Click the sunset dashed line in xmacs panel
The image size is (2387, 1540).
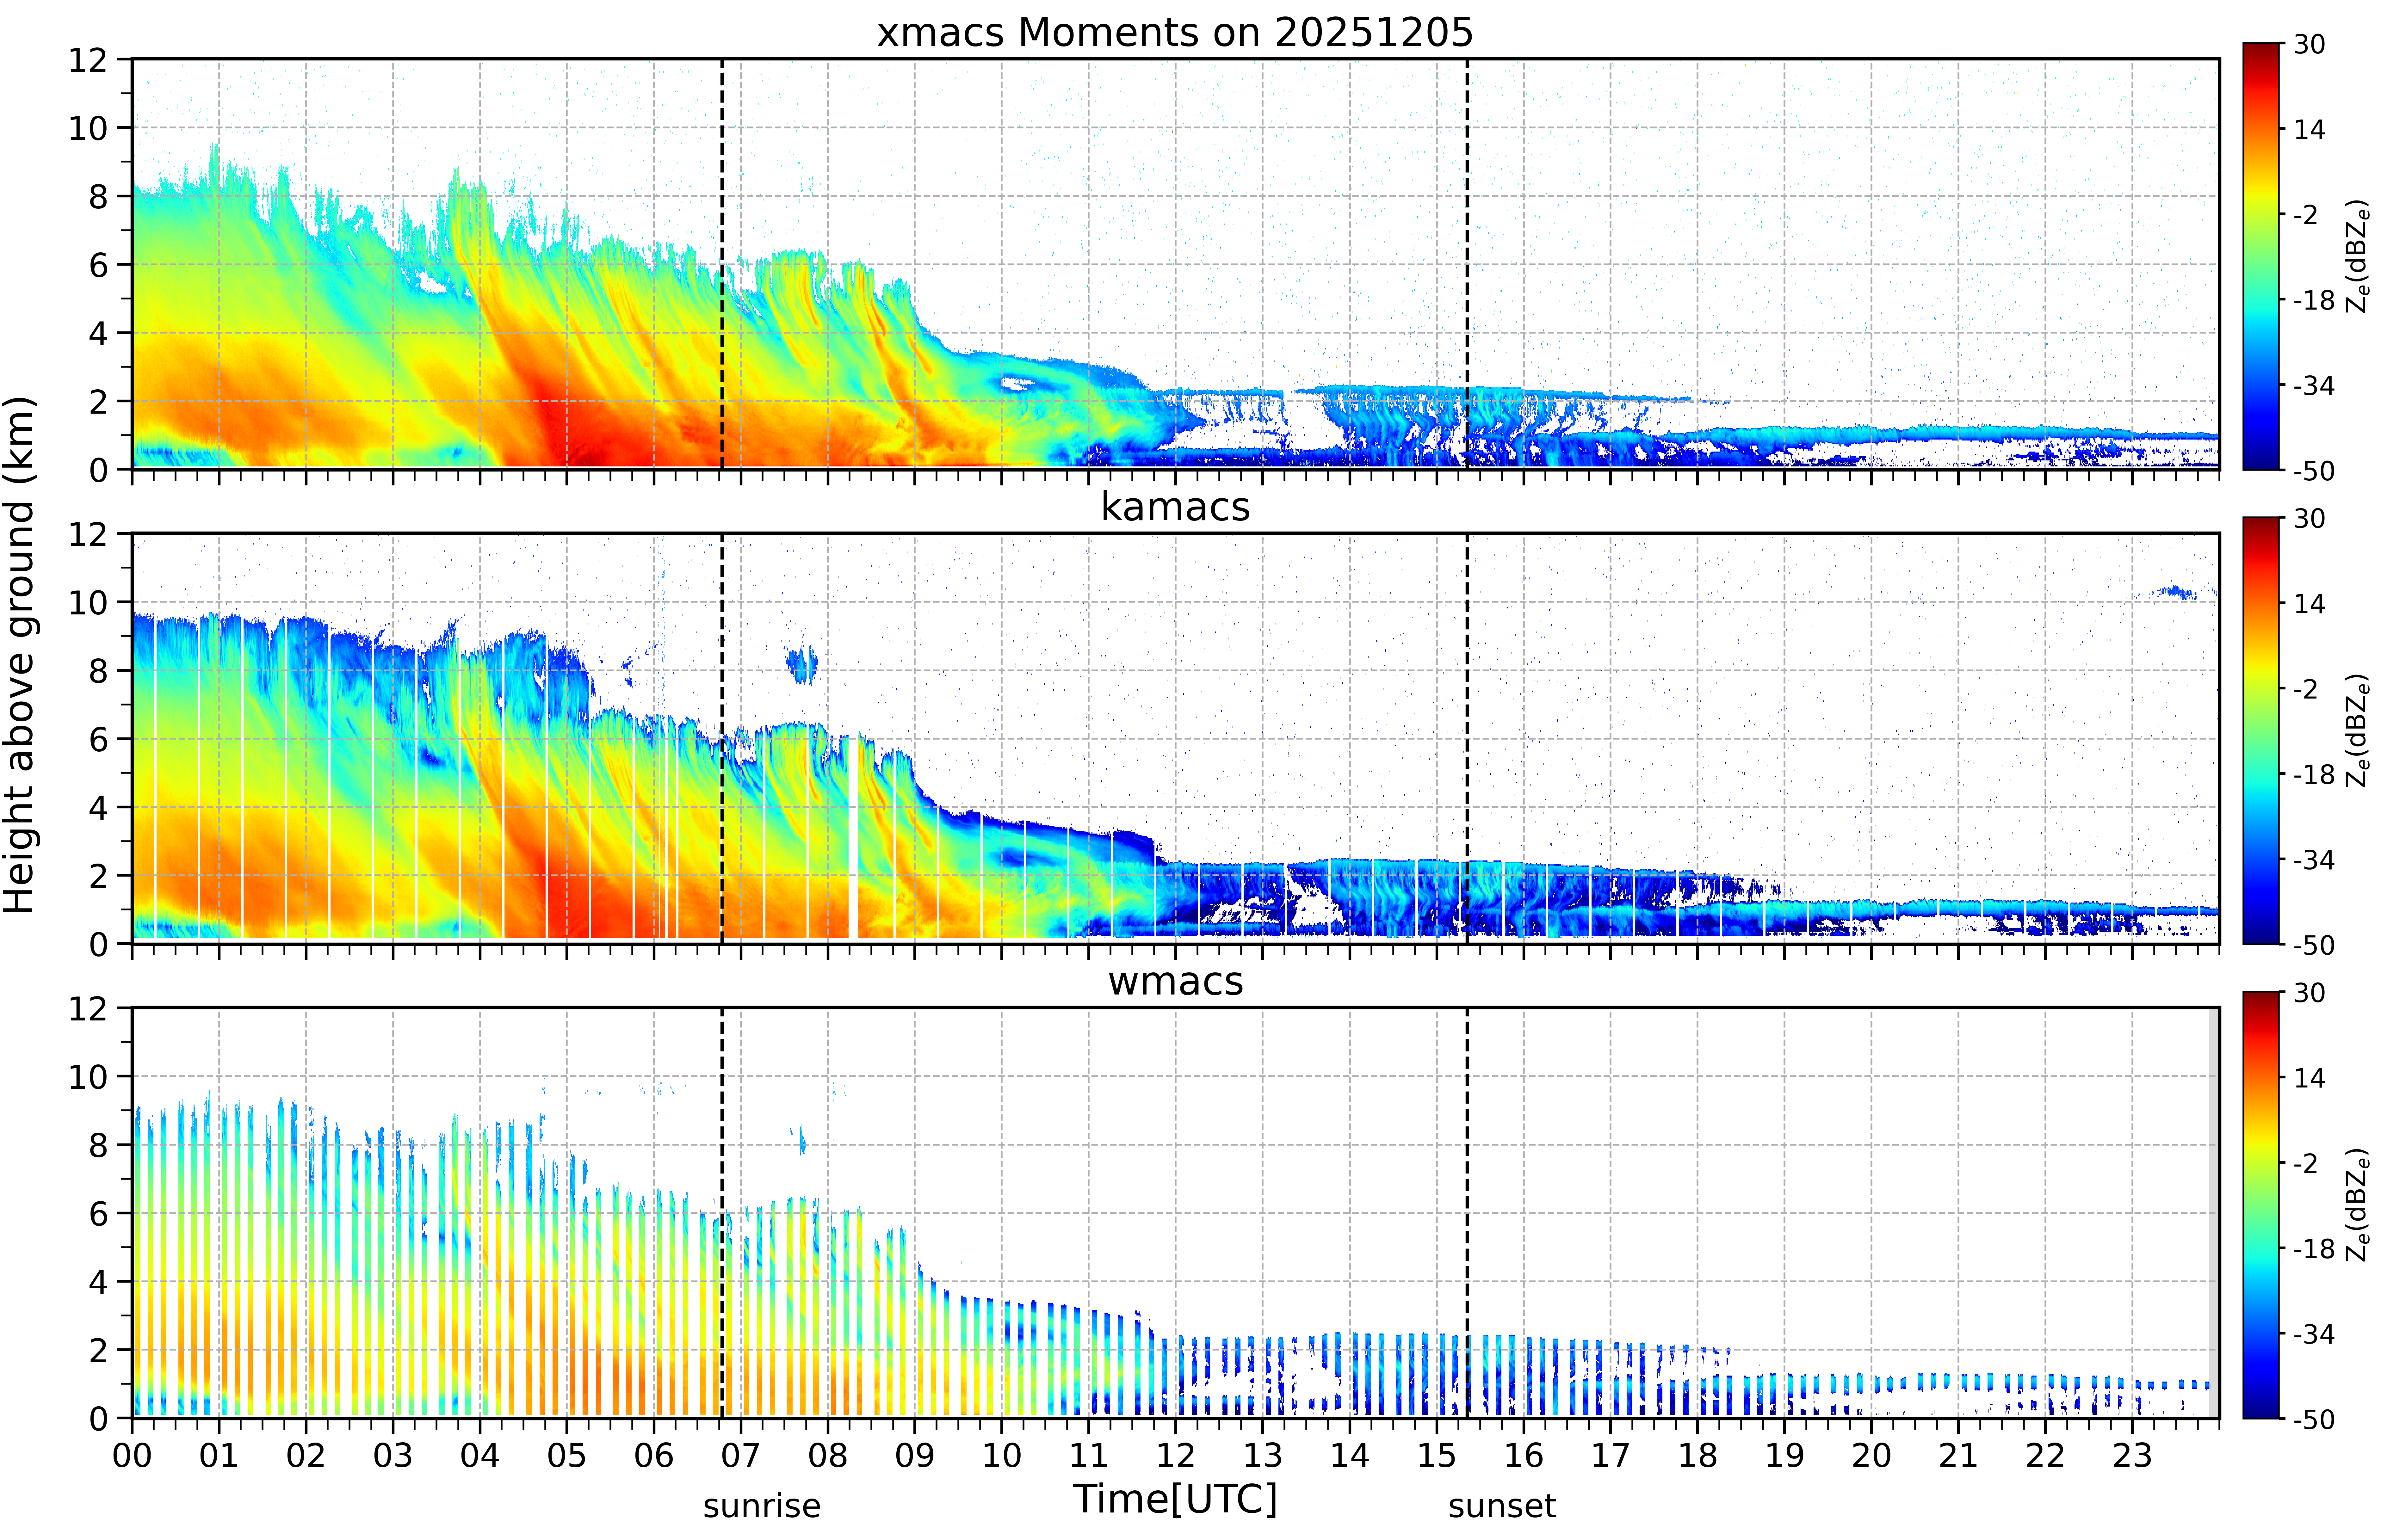click(x=1467, y=264)
